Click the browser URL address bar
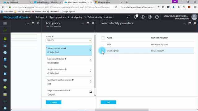Image resolution: width=198 pixels, height=111 pixels. pyautogui.click(x=61, y=7)
